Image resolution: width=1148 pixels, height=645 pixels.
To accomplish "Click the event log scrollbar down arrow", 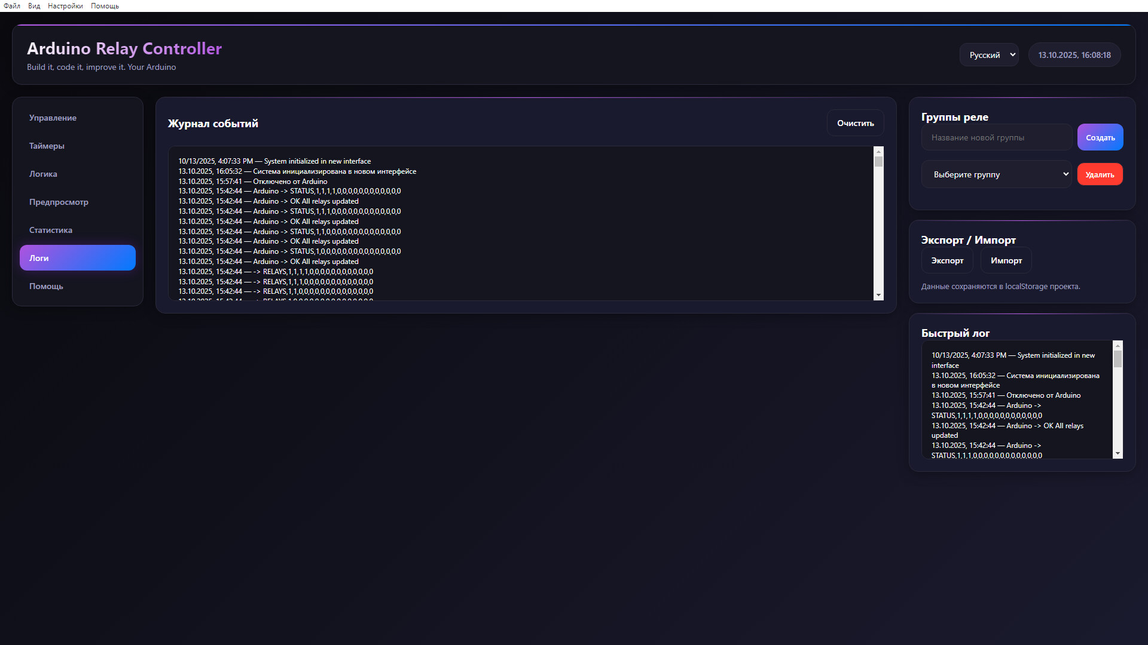I will tap(878, 295).
